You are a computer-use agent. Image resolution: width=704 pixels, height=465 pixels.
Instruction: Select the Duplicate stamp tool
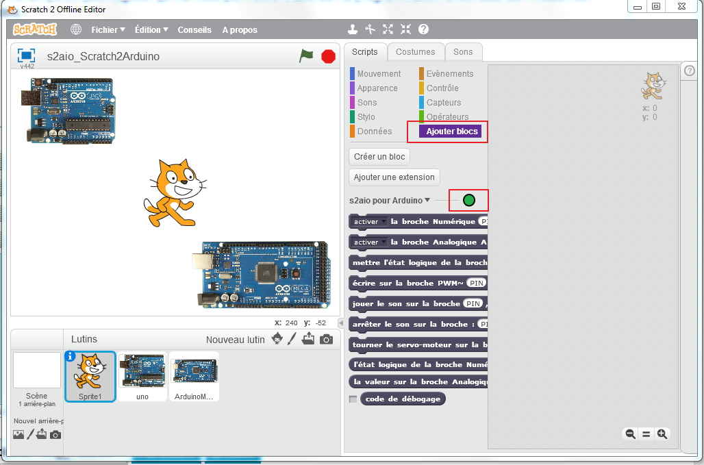click(352, 29)
